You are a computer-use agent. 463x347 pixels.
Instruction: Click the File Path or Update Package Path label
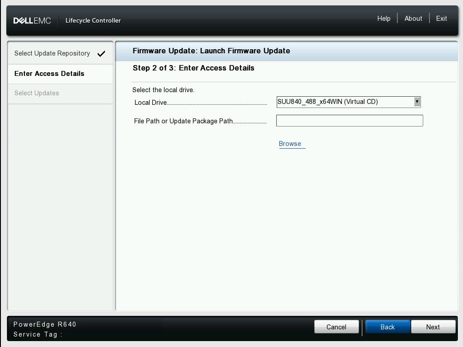[184, 121]
